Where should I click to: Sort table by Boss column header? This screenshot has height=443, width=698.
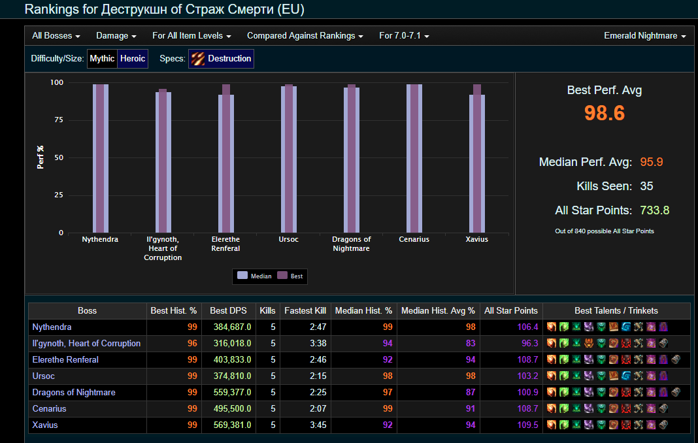[x=88, y=311]
